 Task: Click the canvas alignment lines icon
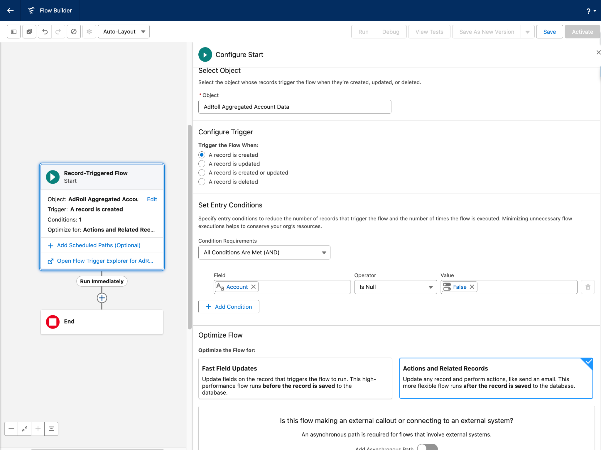point(51,429)
